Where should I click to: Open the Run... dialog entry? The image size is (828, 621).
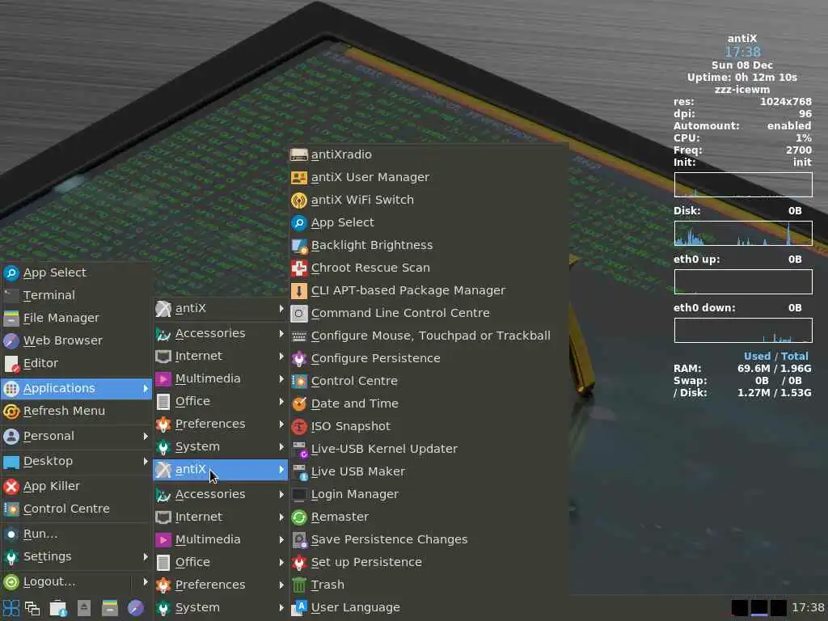(77, 534)
